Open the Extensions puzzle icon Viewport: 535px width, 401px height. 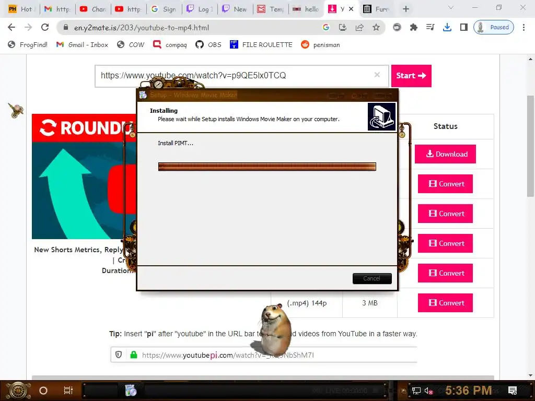pos(414,27)
